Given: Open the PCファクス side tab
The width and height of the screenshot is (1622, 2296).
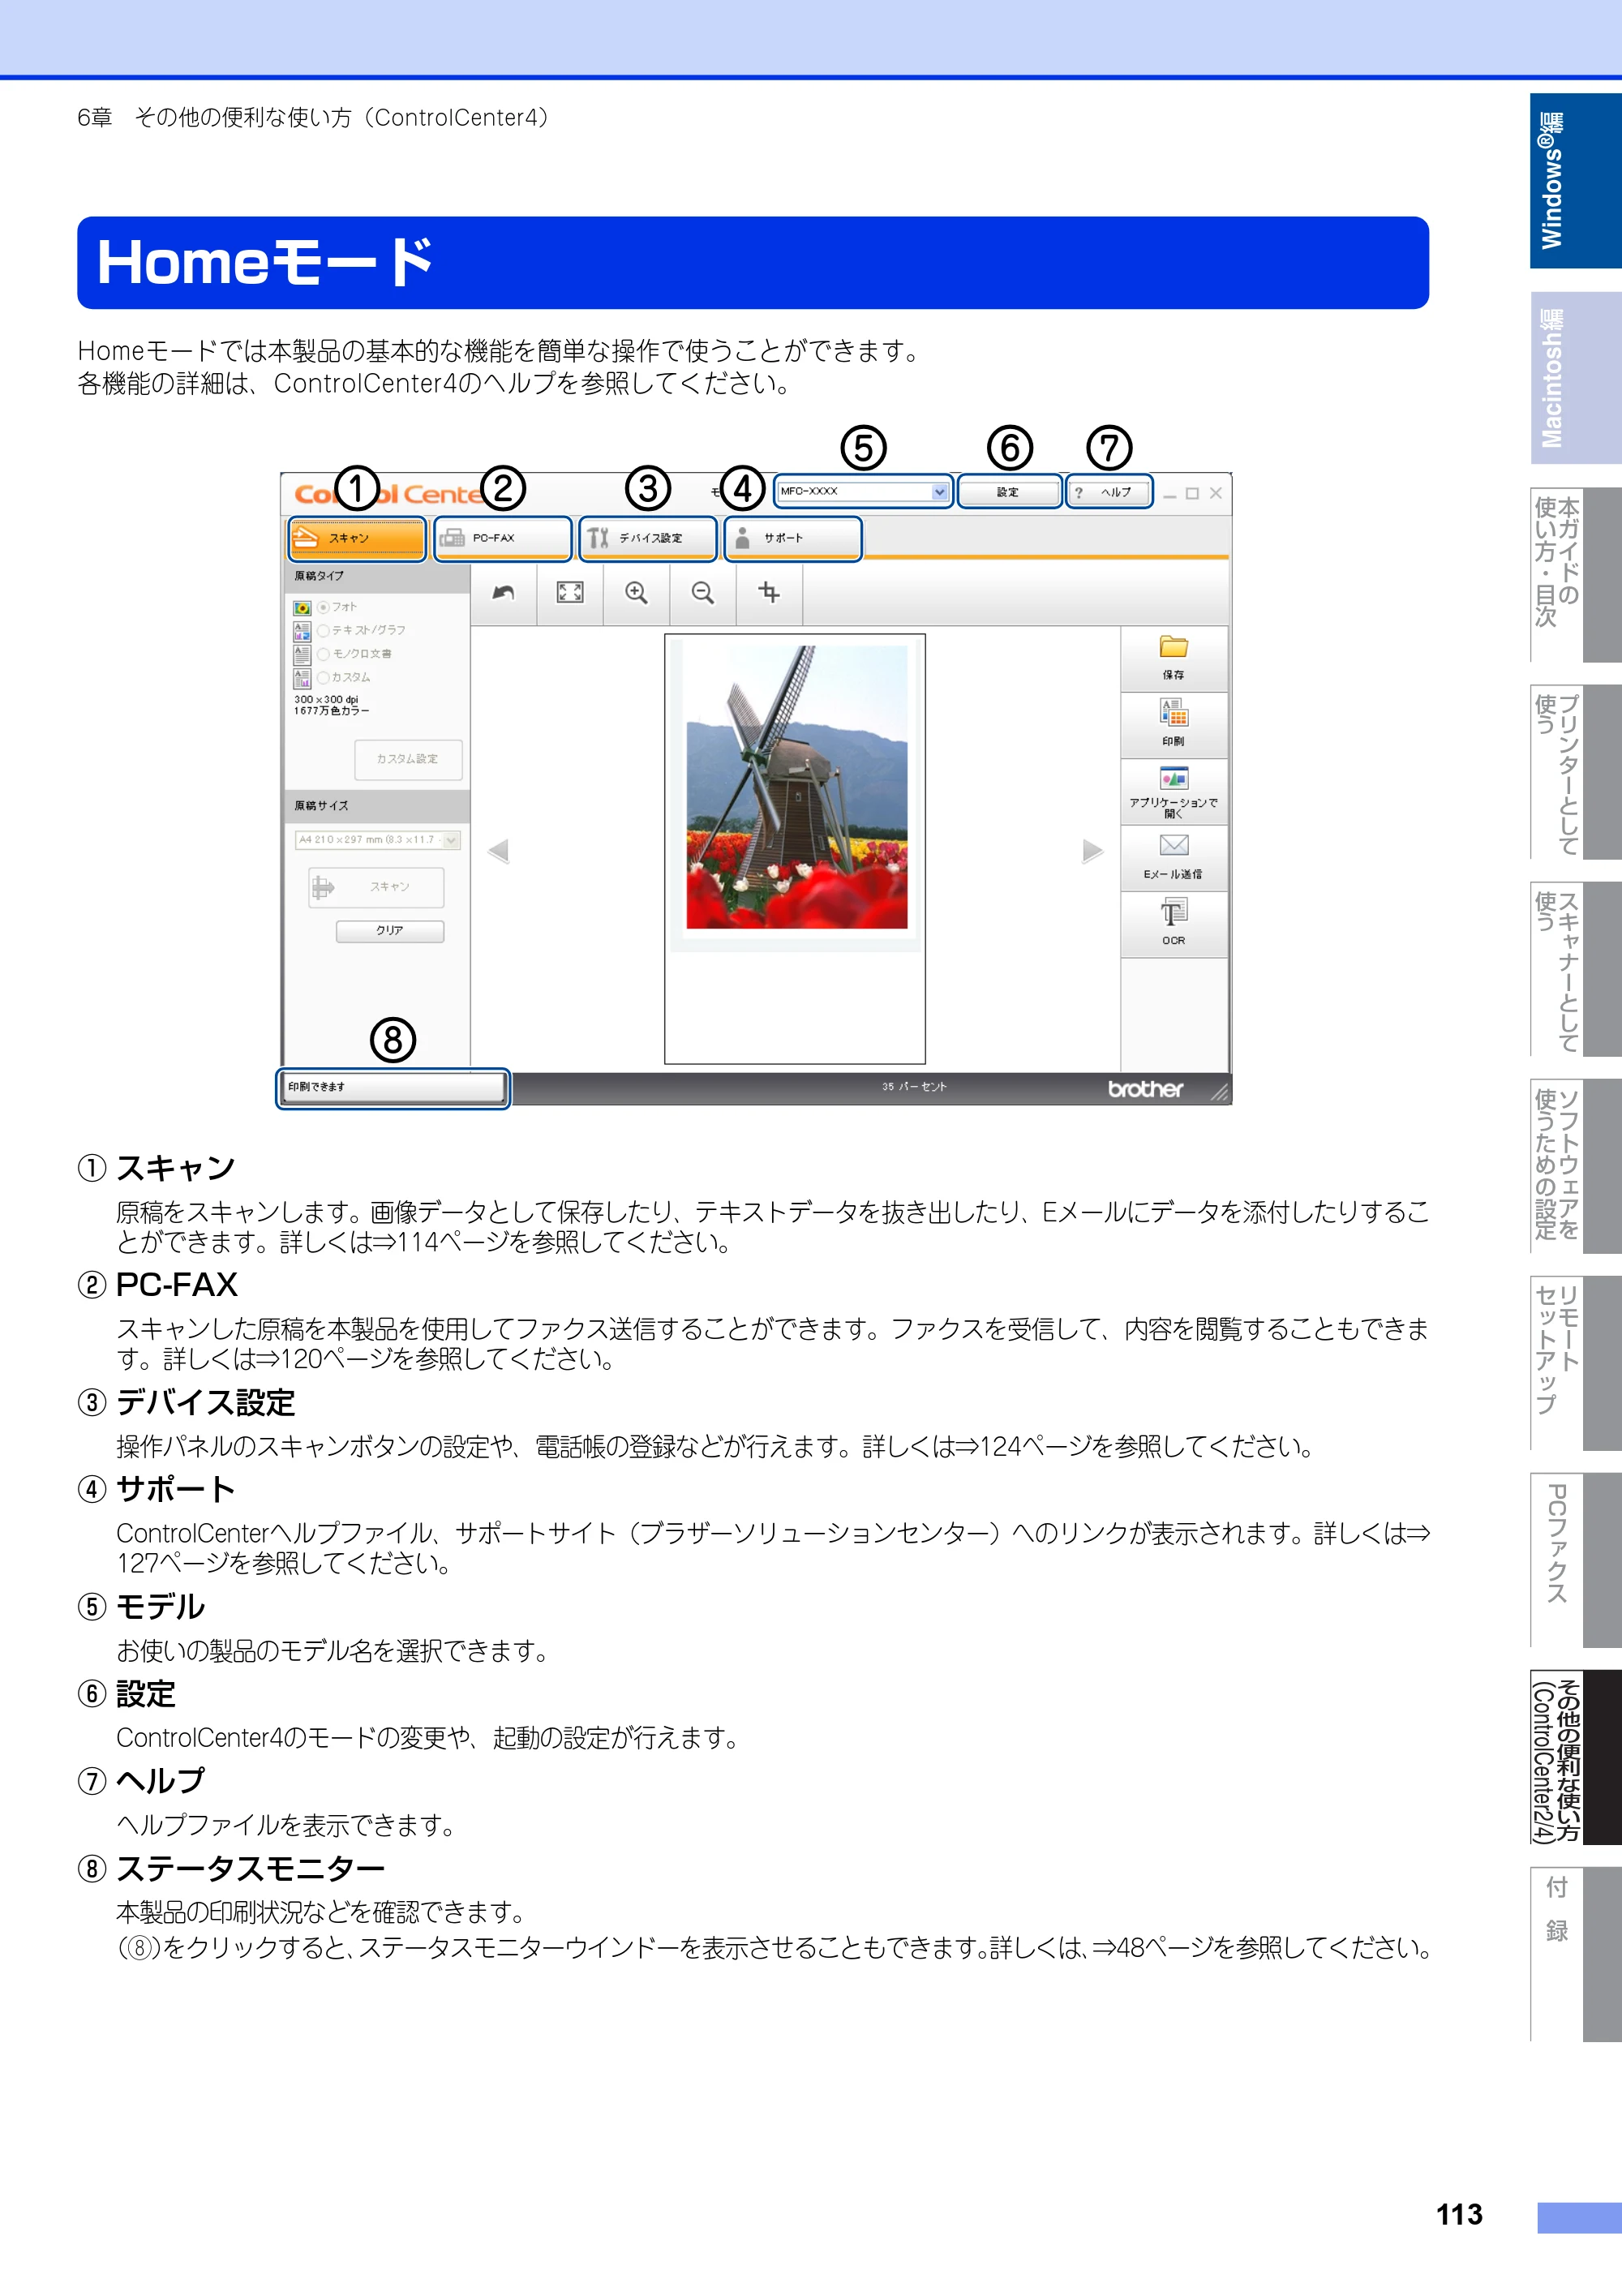Looking at the screenshot, I should pos(1575,1560).
